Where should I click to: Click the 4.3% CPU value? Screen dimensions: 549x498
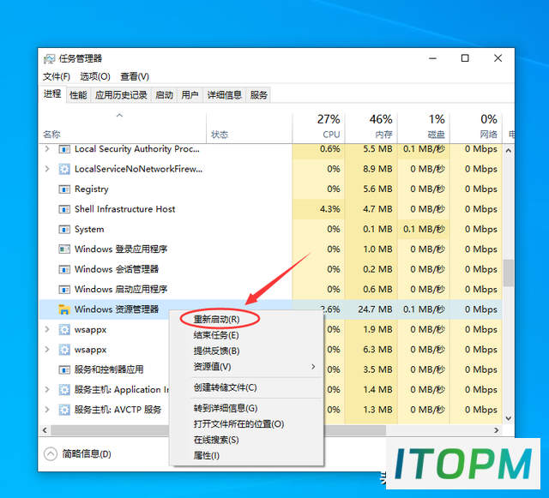coord(329,209)
